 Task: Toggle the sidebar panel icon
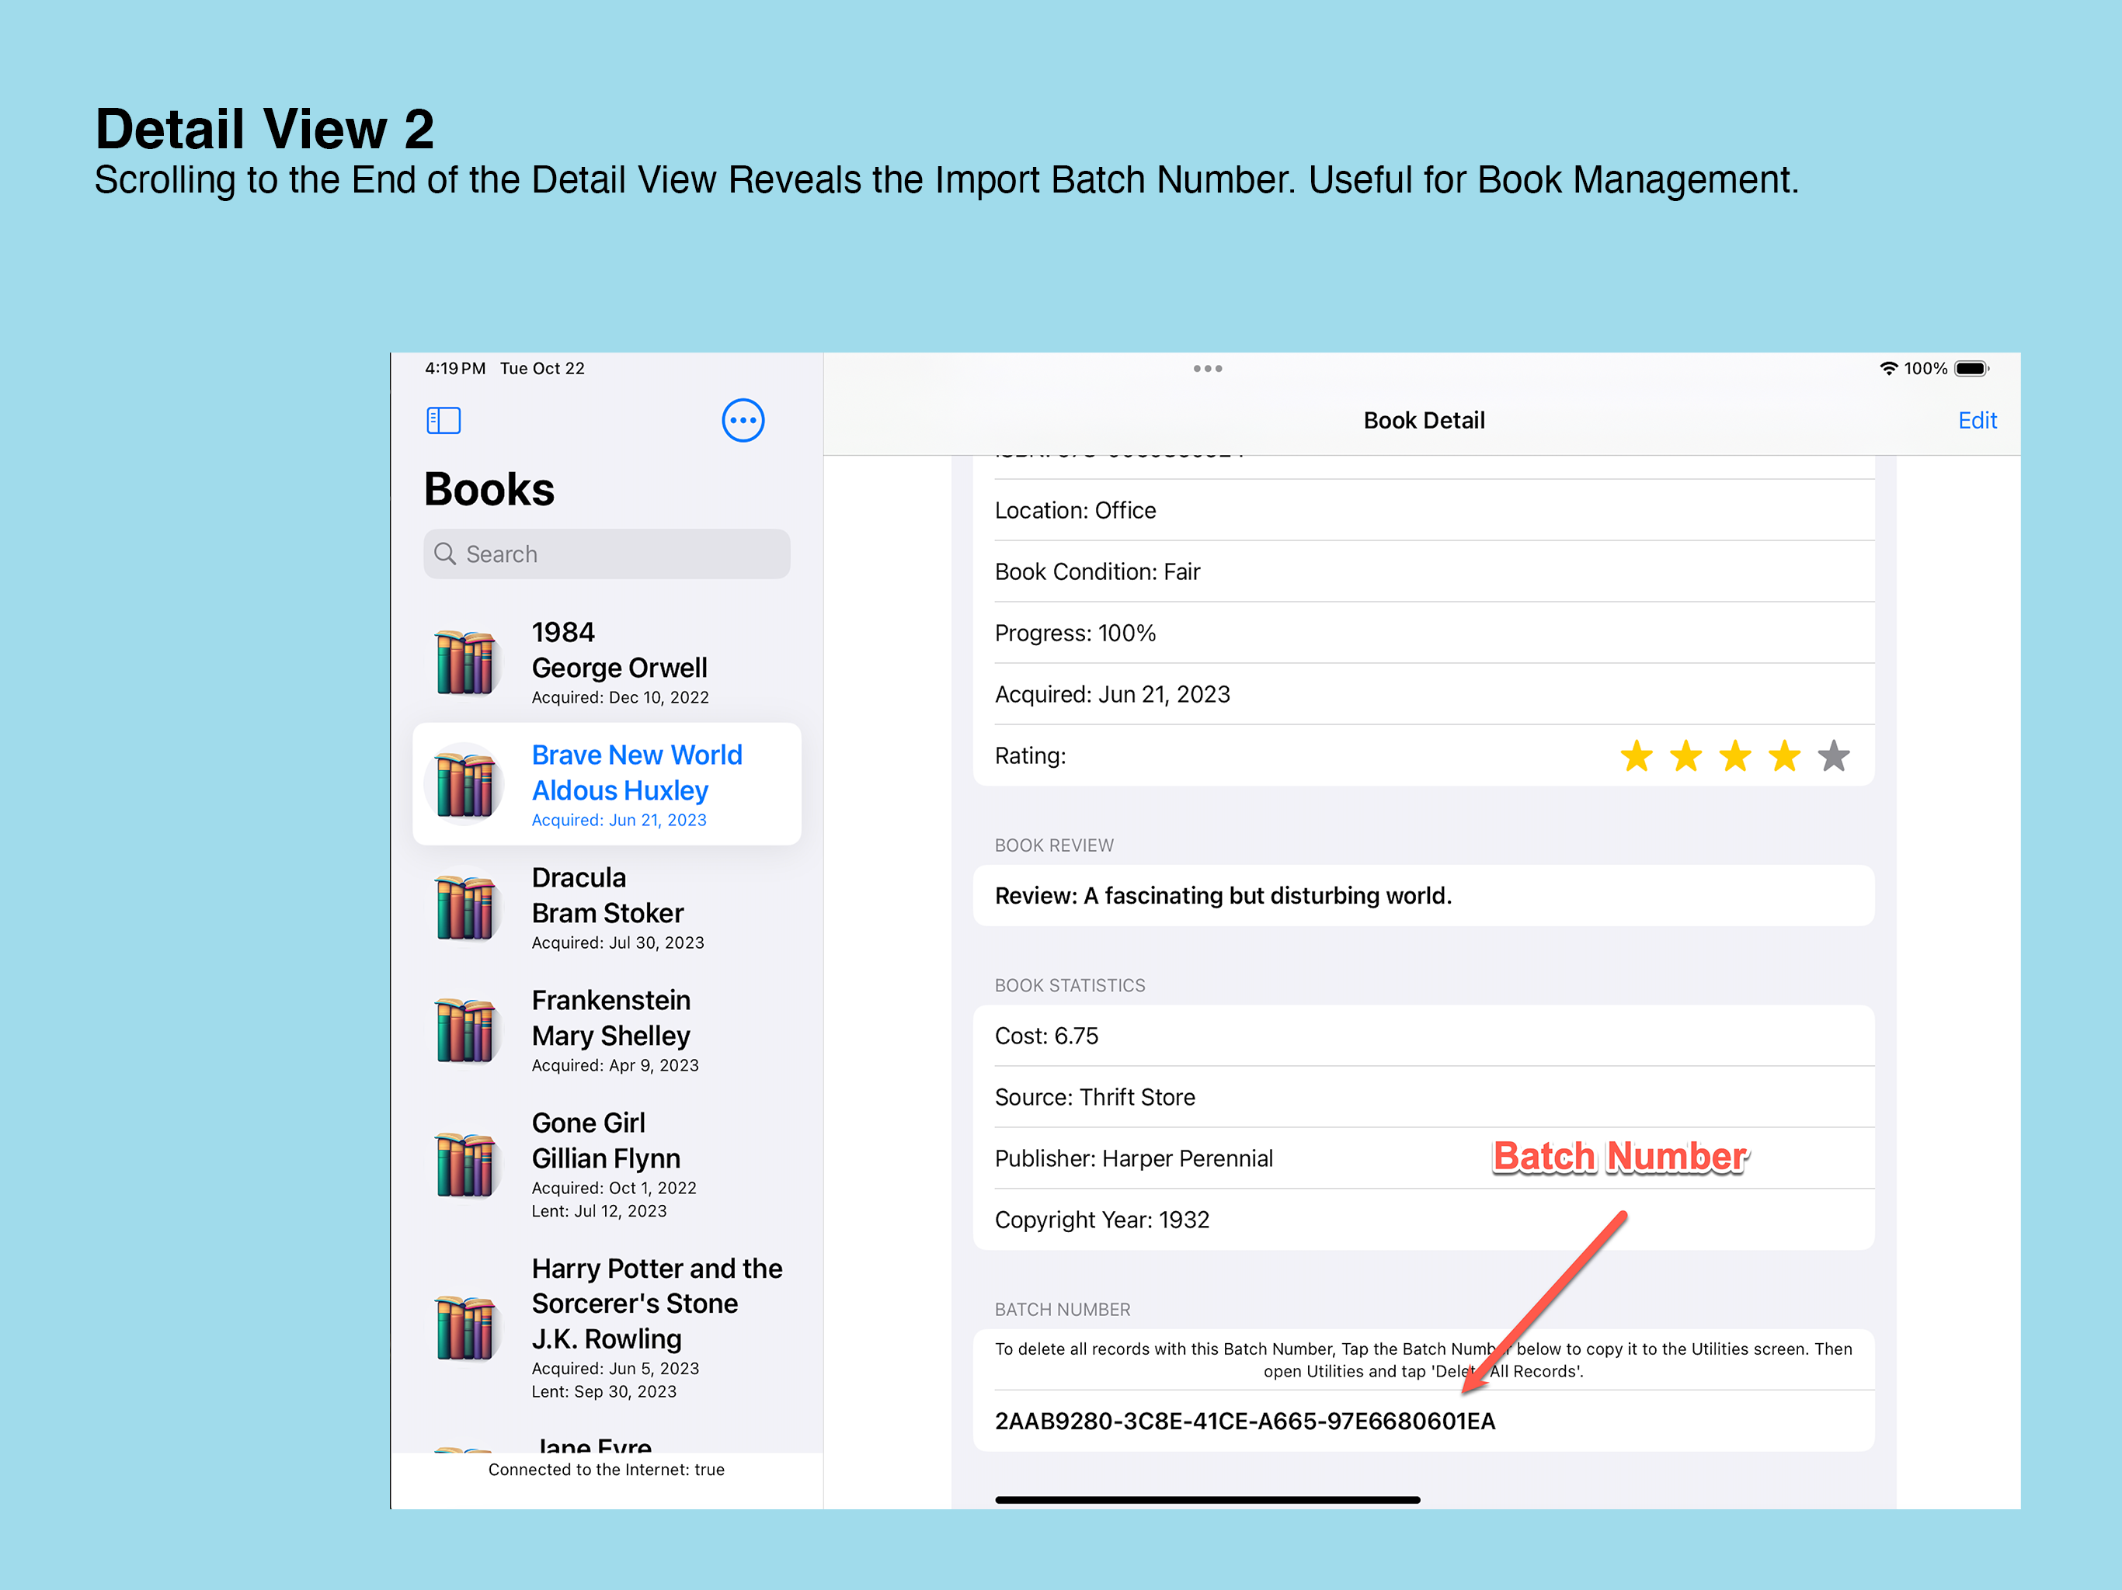(x=444, y=420)
